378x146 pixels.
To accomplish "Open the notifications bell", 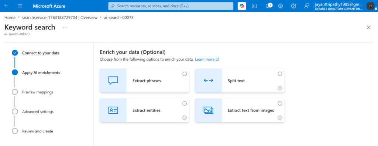I will [268, 6].
